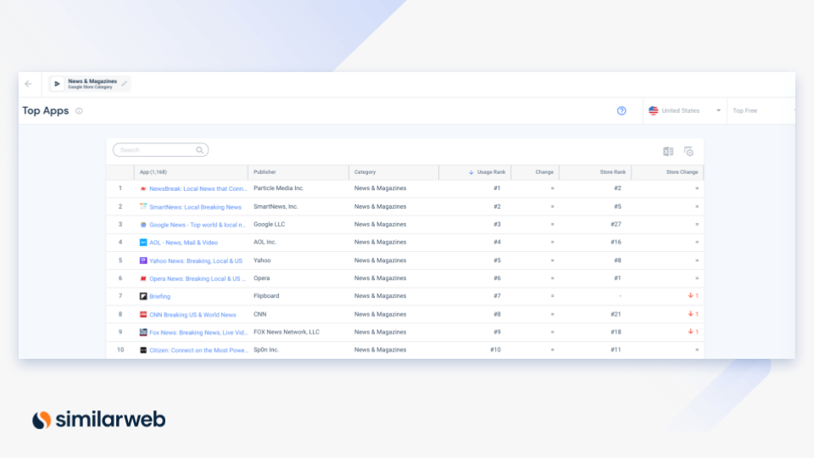Sort by Usage Rank column header
This screenshot has width=814, height=458.
pyautogui.click(x=491, y=172)
